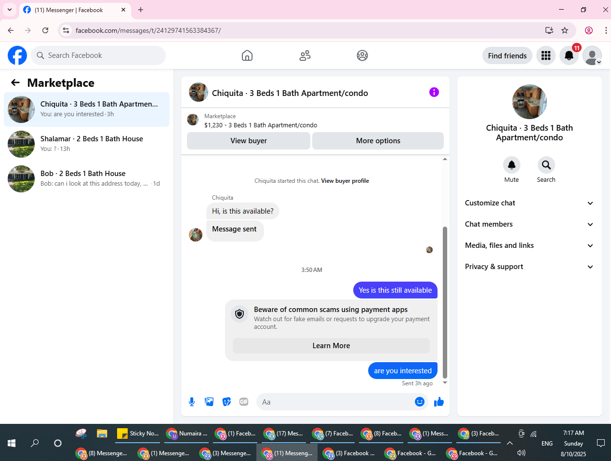Focus the Search Facebook field
The height and width of the screenshot is (461, 611).
(98, 55)
